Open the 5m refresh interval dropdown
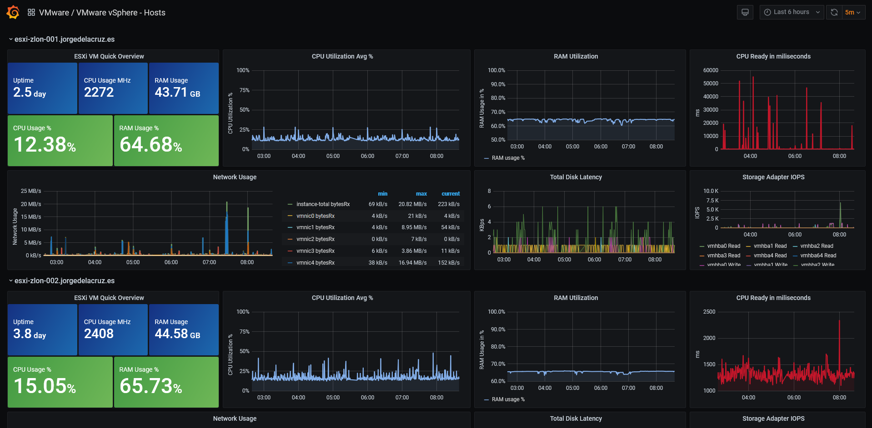The height and width of the screenshot is (428, 872). click(853, 12)
